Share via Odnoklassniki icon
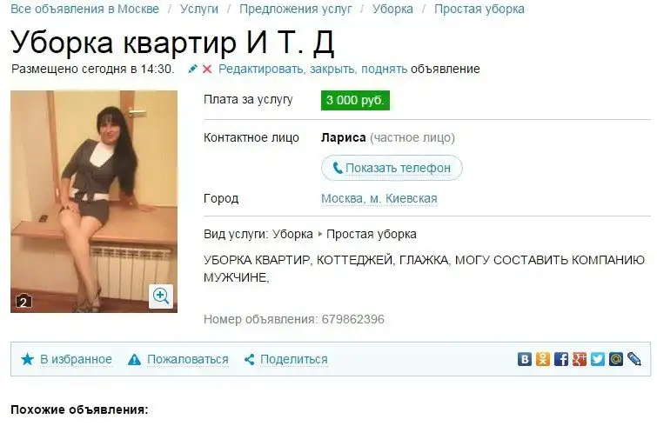The width and height of the screenshot is (657, 426). point(543,359)
